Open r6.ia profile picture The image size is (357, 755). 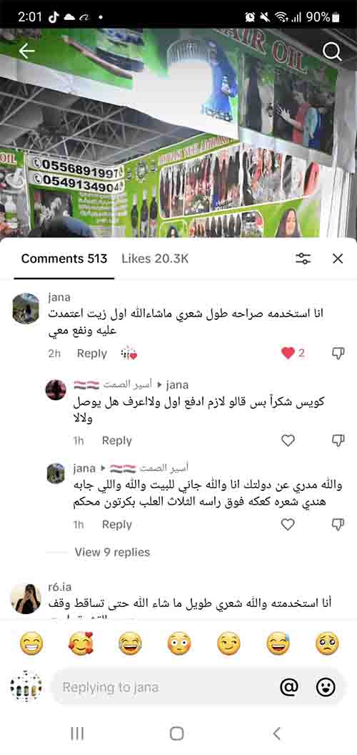[26, 598]
